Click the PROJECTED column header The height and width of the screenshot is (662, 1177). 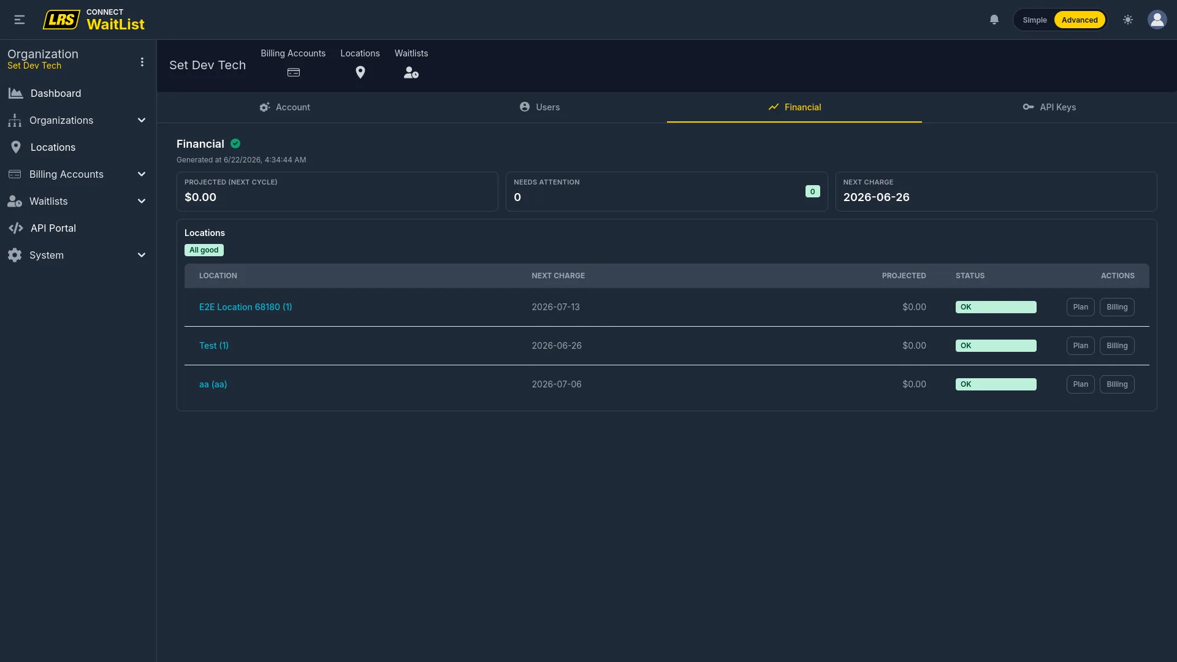point(904,276)
